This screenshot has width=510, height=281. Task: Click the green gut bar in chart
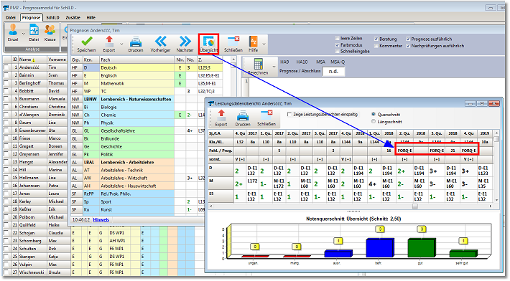pyautogui.click(x=421, y=248)
